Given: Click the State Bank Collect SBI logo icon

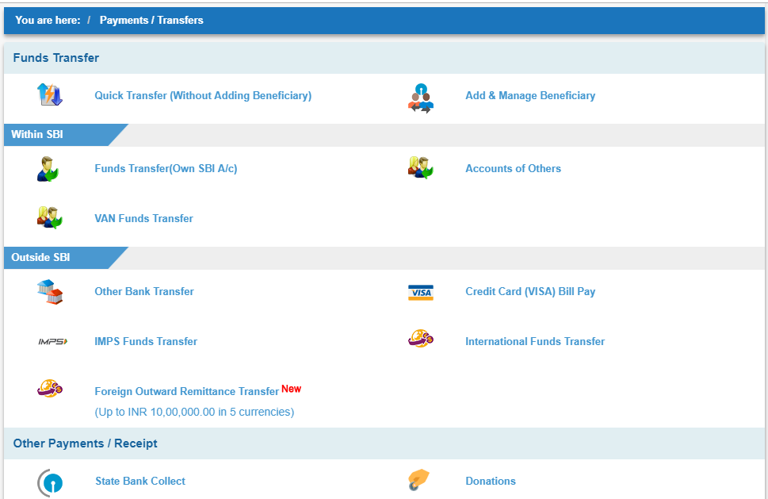Looking at the screenshot, I should pyautogui.click(x=50, y=483).
